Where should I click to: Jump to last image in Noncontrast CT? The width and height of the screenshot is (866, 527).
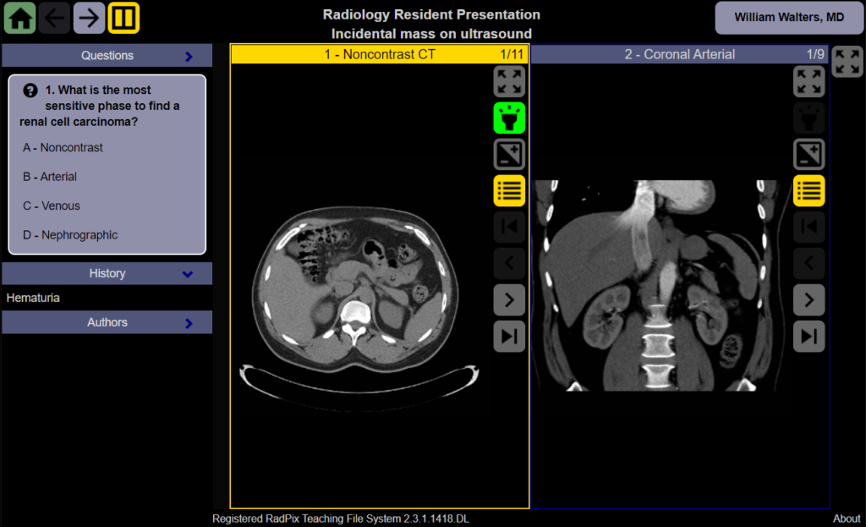tap(509, 337)
